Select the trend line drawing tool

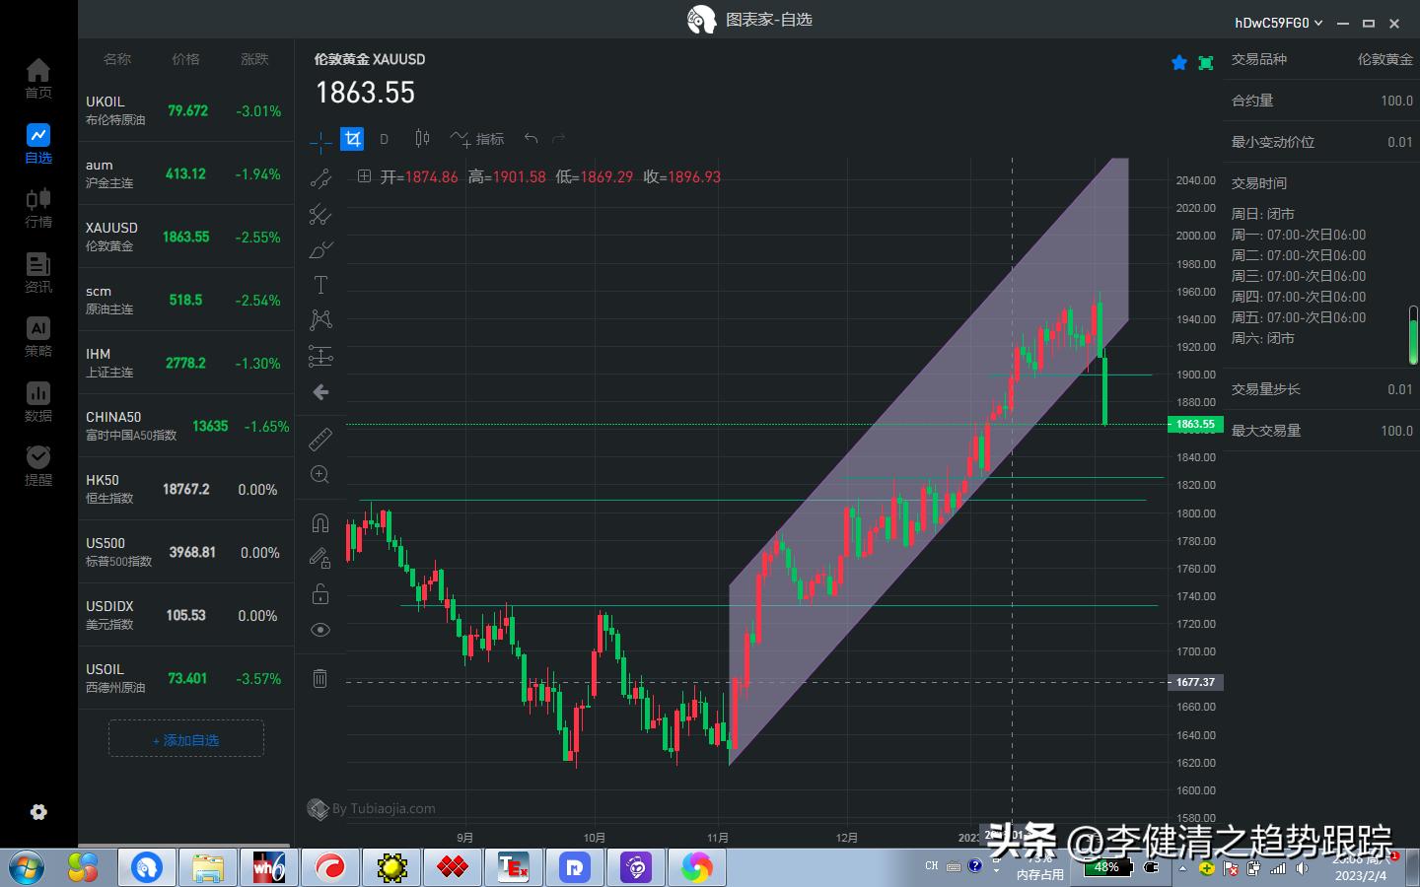pyautogui.click(x=320, y=178)
